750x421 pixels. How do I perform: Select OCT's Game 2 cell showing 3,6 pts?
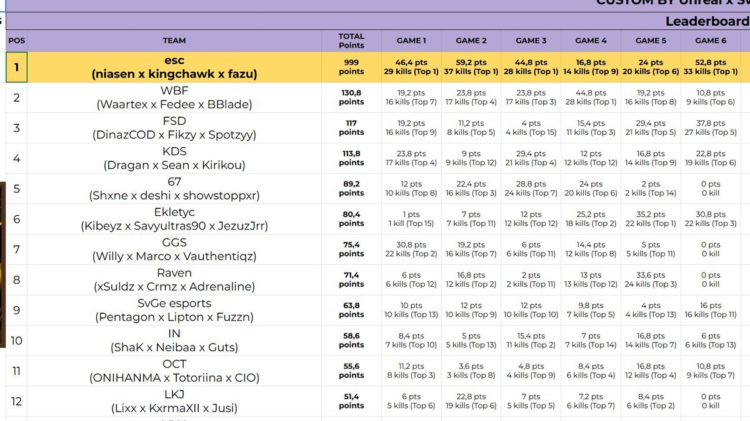pos(471,371)
